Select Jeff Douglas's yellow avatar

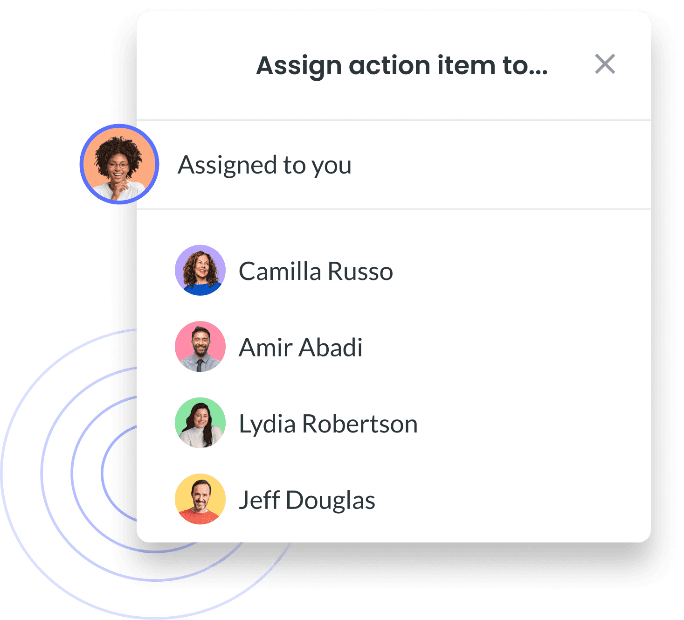click(200, 499)
